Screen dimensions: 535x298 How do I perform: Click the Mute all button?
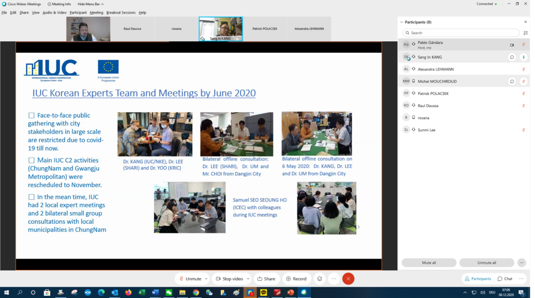[x=428, y=263]
